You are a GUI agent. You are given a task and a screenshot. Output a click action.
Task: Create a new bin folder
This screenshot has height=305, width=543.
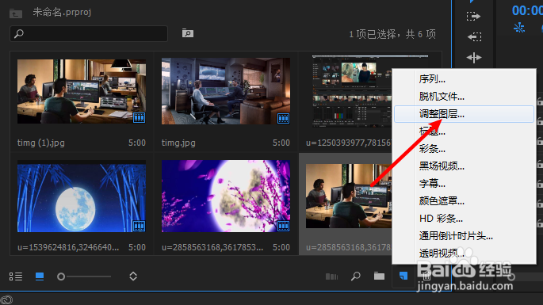[379, 276]
